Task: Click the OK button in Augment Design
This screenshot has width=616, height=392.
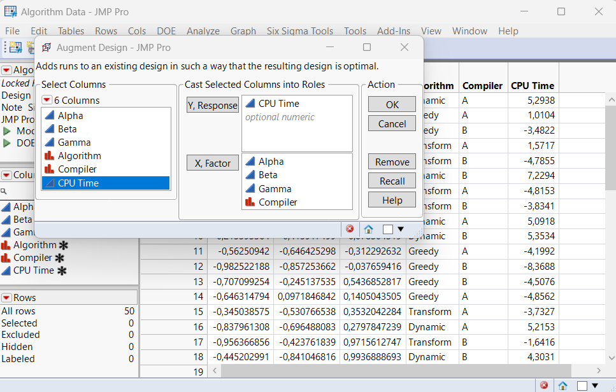Action: coord(392,104)
